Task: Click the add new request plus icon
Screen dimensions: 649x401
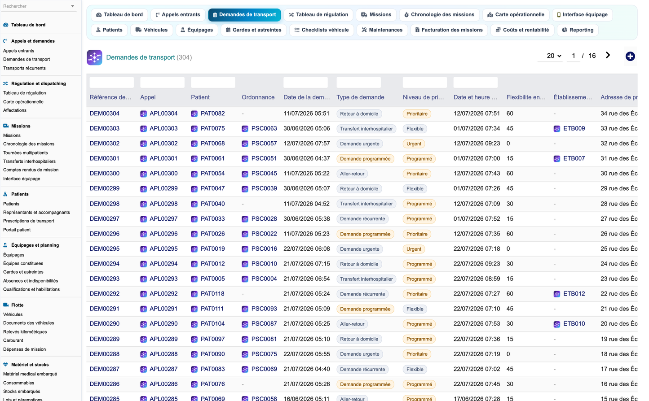Action: click(x=630, y=56)
